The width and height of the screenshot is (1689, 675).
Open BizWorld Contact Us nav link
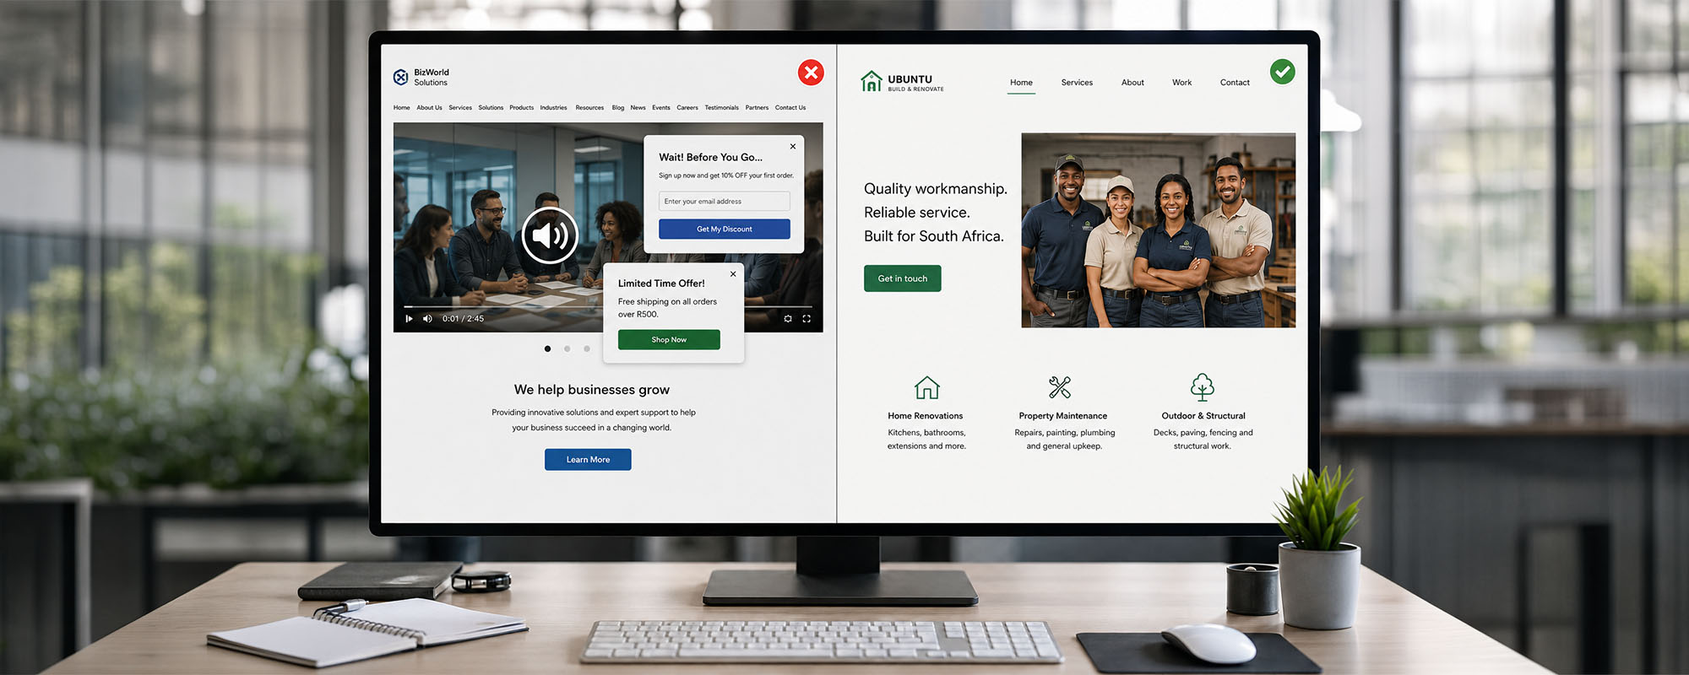[790, 108]
